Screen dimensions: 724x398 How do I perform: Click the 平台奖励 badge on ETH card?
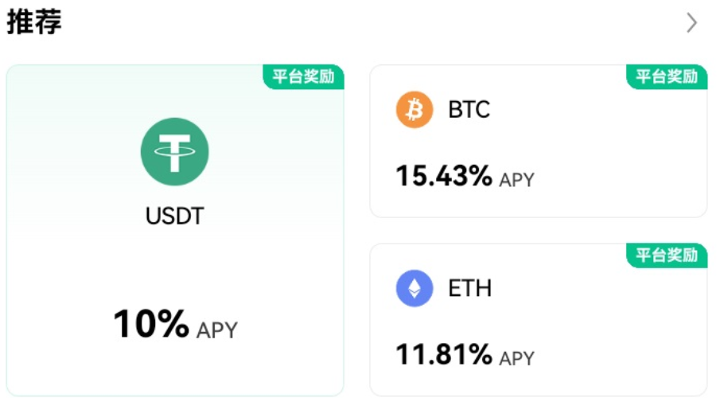click(667, 256)
